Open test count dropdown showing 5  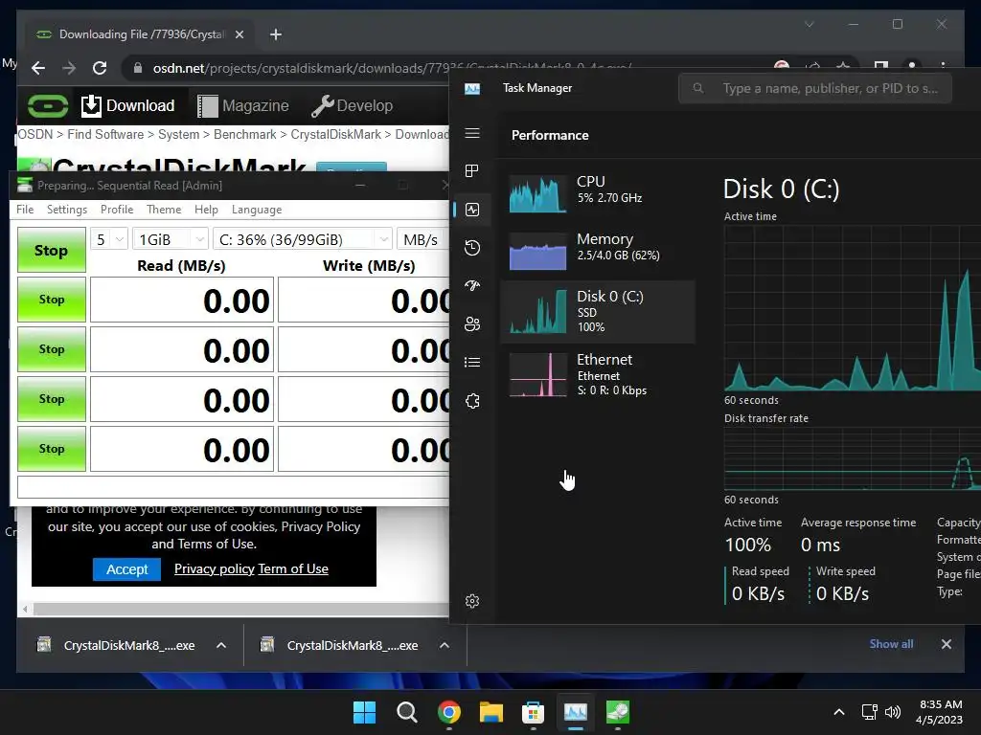(x=109, y=239)
